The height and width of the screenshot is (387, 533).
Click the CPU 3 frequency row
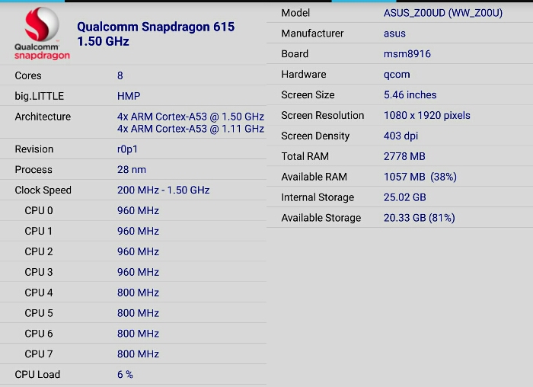[133, 272]
